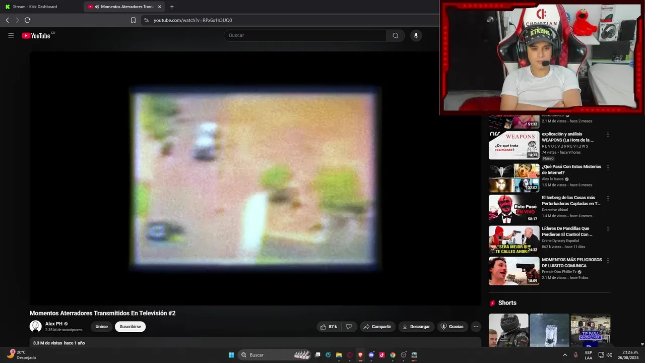This screenshot has width=645, height=363.
Task: Open the 'Tip para colorizar' Shorts thumbnail
Action: click(591, 330)
